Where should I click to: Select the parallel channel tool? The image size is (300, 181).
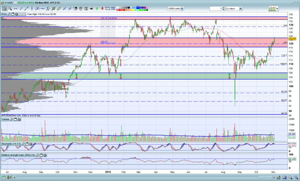pyautogui.click(x=37, y=9)
